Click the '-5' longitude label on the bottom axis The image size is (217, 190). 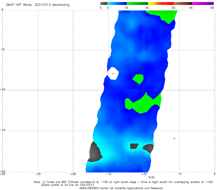point(179,174)
